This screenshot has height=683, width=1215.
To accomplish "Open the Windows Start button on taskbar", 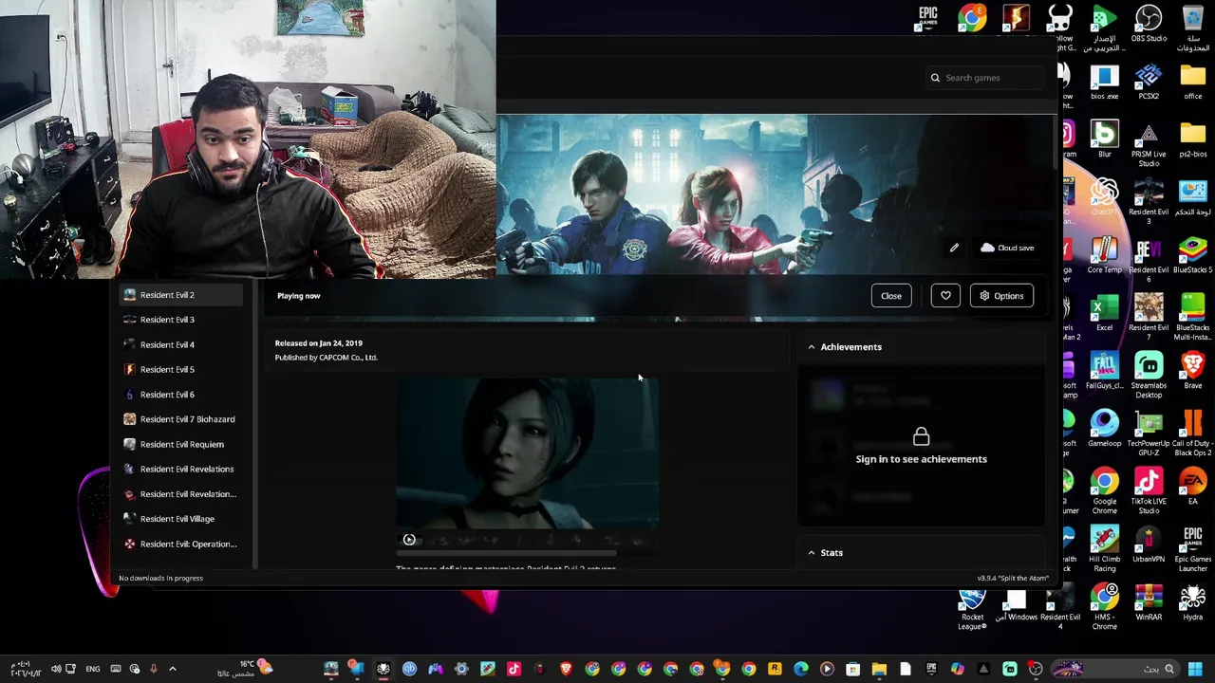I will (1195, 670).
